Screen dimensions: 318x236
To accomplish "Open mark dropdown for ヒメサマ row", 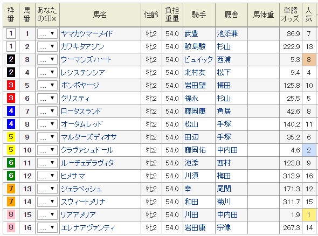I will coord(47,176).
